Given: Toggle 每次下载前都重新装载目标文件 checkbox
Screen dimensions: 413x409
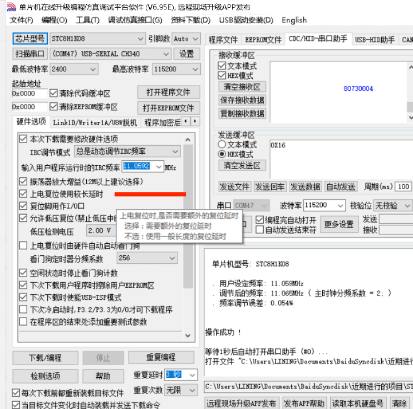Looking at the screenshot, I should [16, 393].
